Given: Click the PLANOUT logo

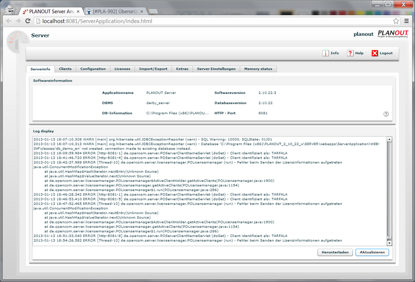Looking at the screenshot, I should [393, 34].
